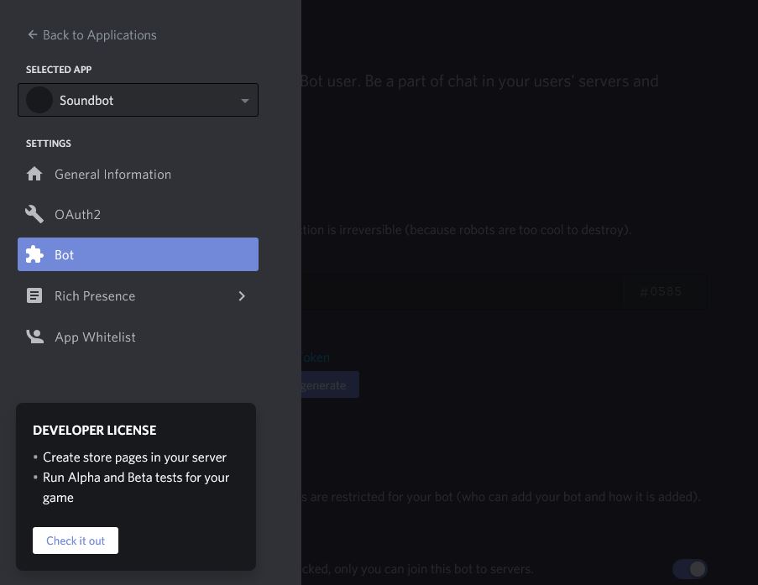
Task: Click 'Create store pages in your server' text
Action: coord(134,457)
